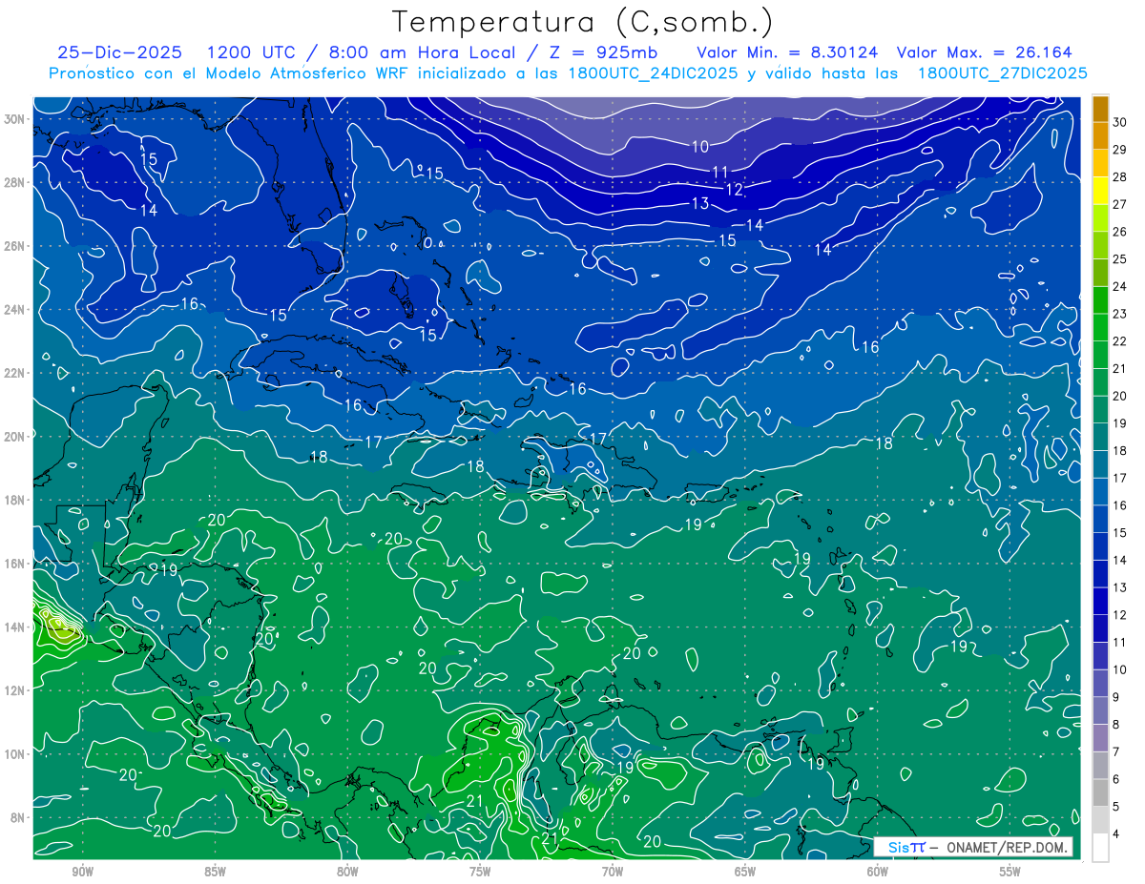1145x884 pixels.
Task: Click color scale value "27"
Action: click(1120, 204)
